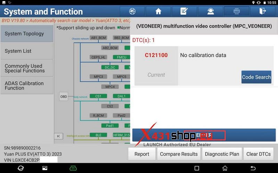Collapse the topology panel with K arrow
The image size is (278, 173).
click(58, 136)
